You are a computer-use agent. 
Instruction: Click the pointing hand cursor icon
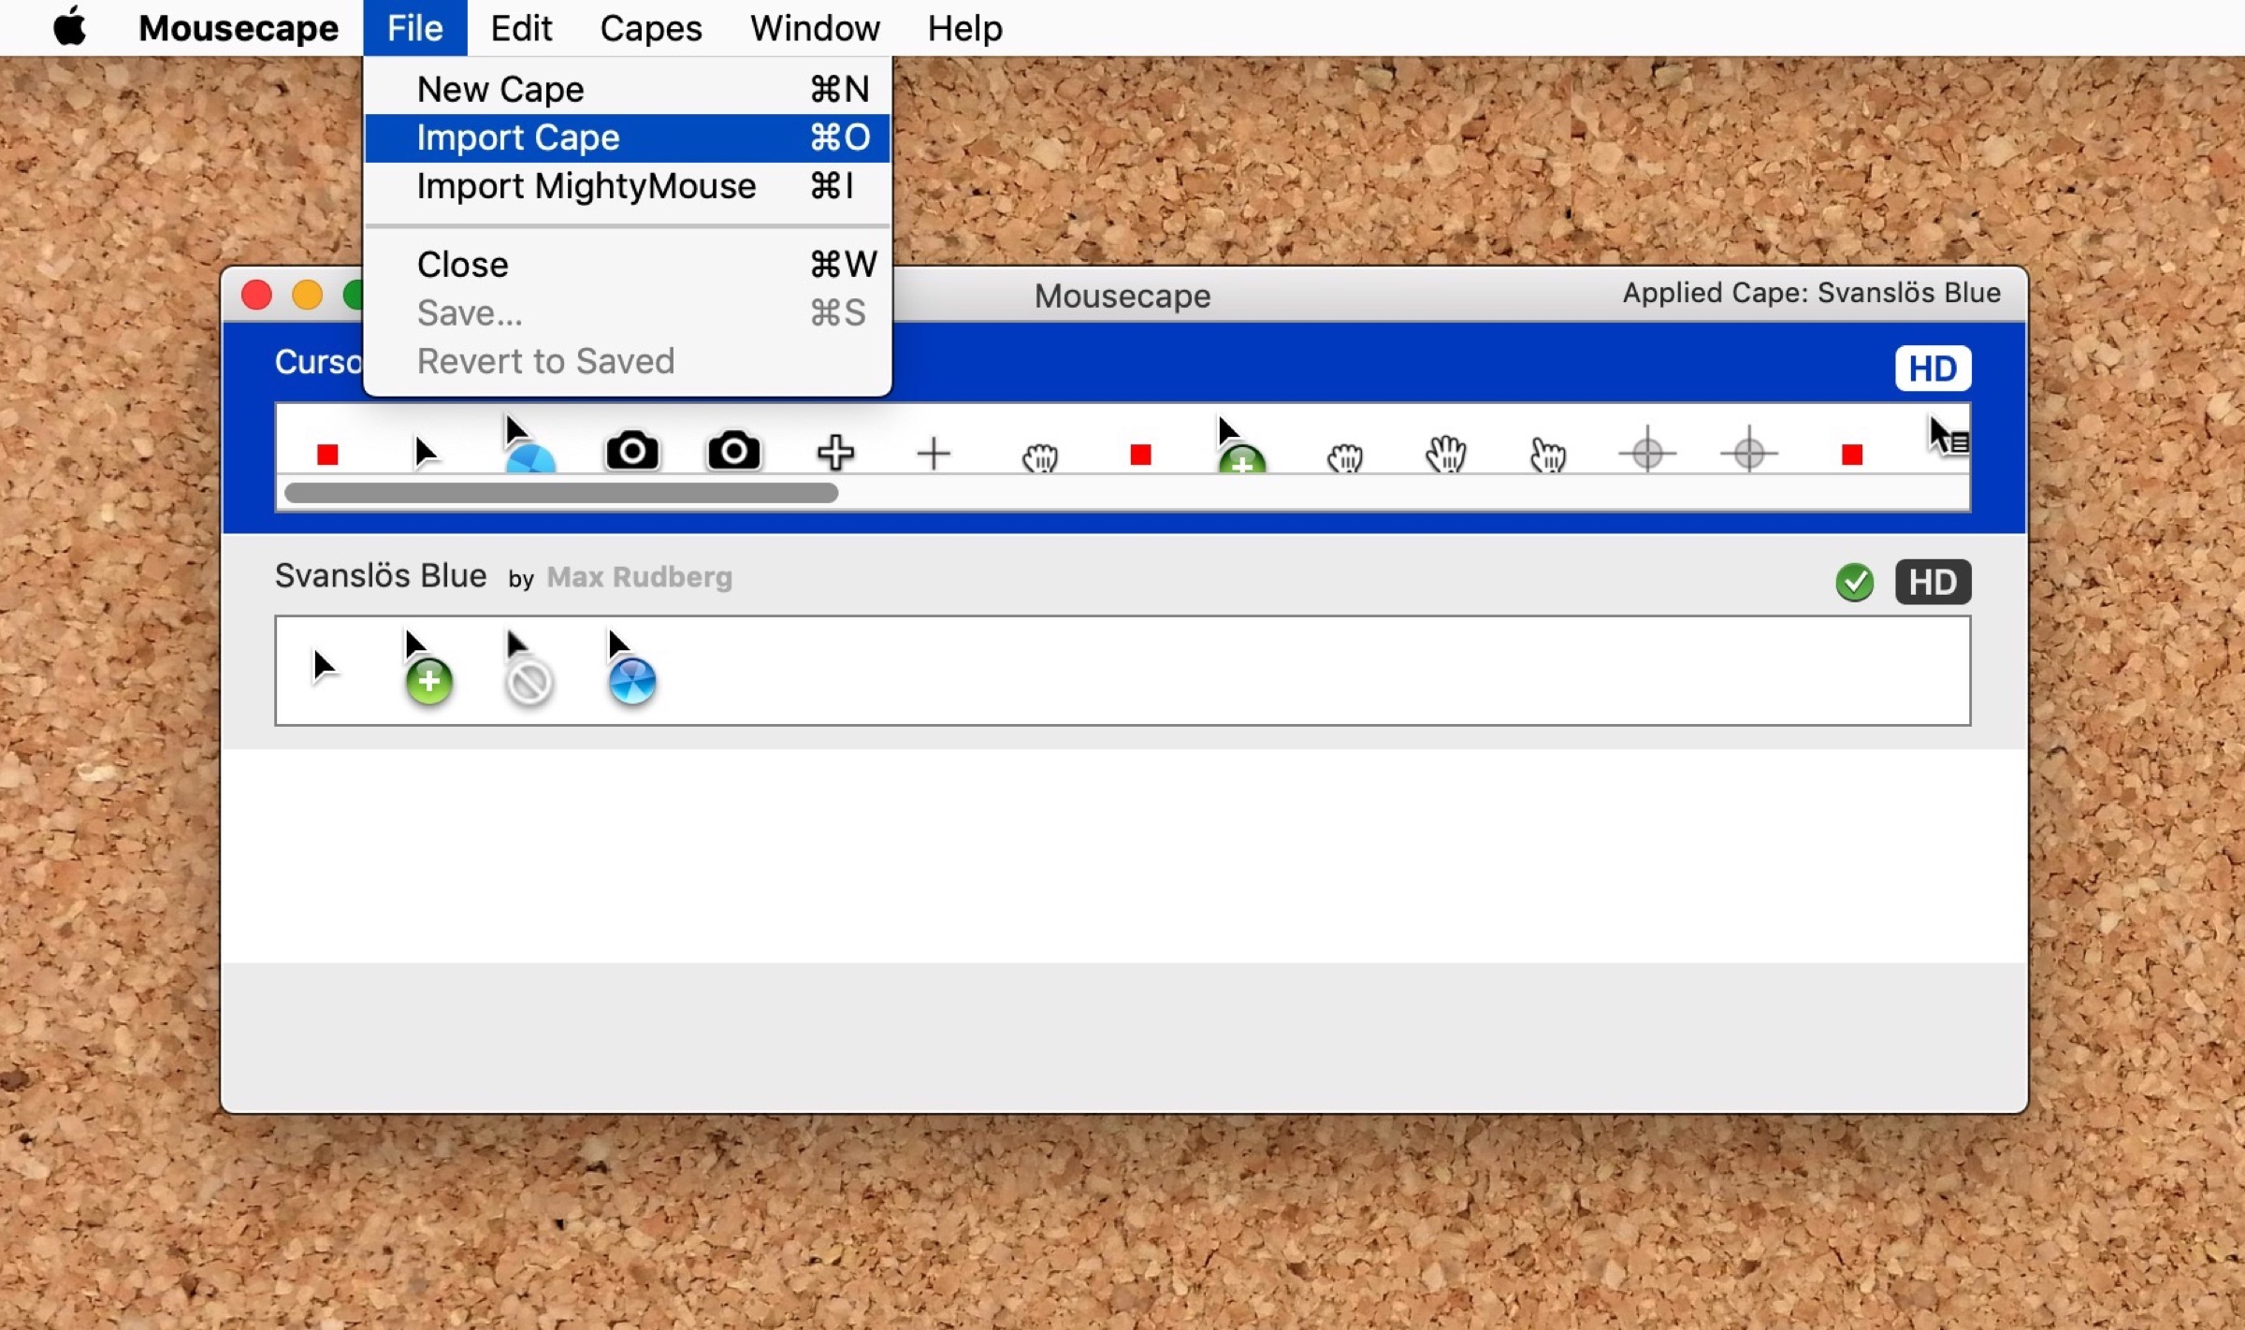[1547, 455]
